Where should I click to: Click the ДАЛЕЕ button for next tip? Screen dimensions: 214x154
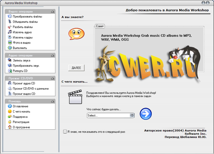click(76, 68)
